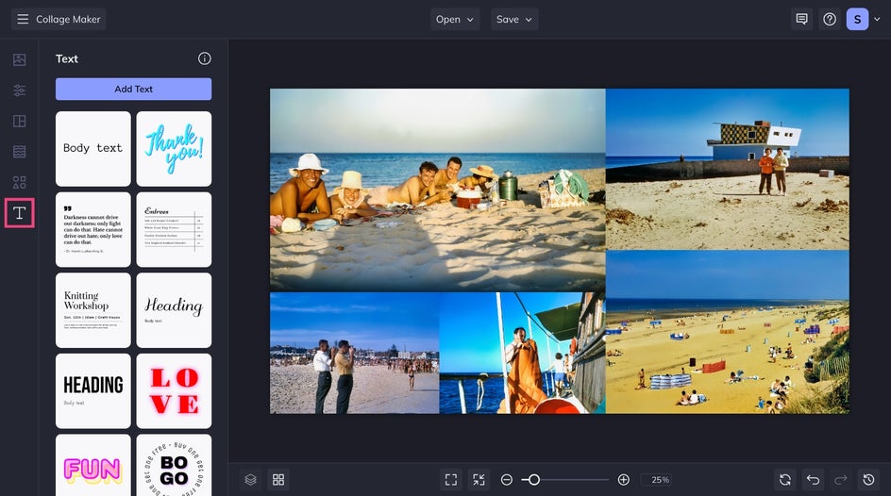Click the Text panel heading
This screenshot has height=496, width=891.
click(x=66, y=58)
